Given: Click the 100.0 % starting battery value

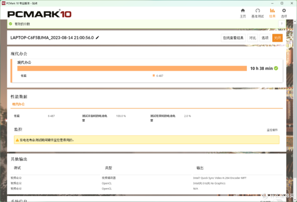Looking at the screenshot, I should click(121, 116).
